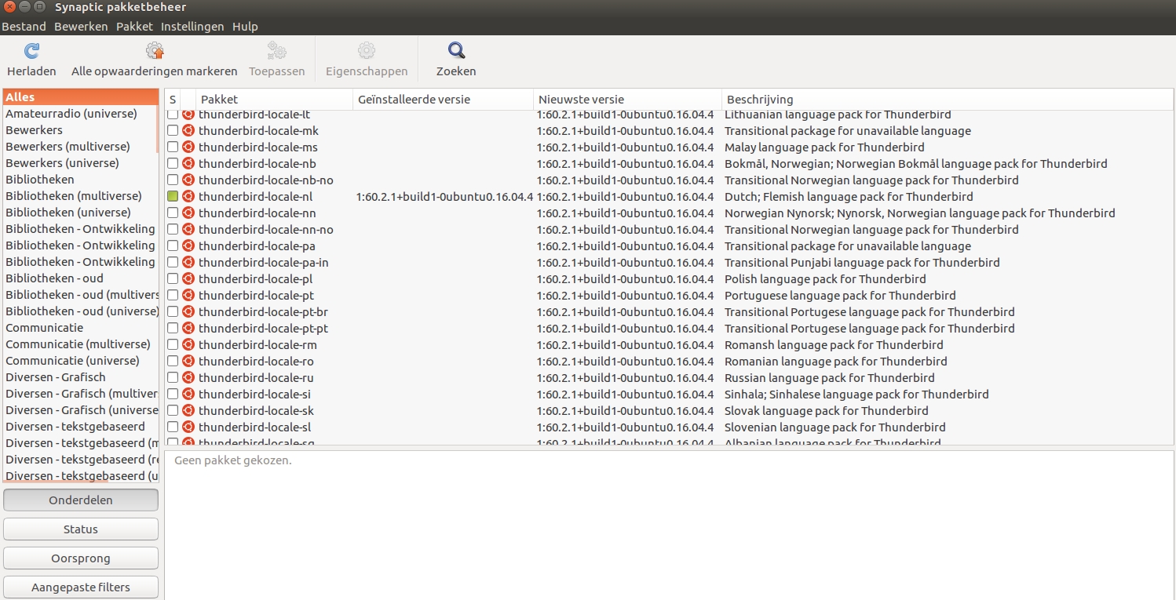Click Ubuntu logo icon of thunderbird-locale-sl
Screen dimensions: 1176x600
click(x=188, y=427)
